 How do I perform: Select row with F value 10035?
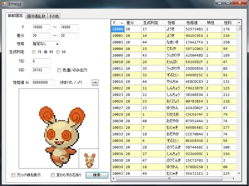pyautogui.click(x=174, y=148)
